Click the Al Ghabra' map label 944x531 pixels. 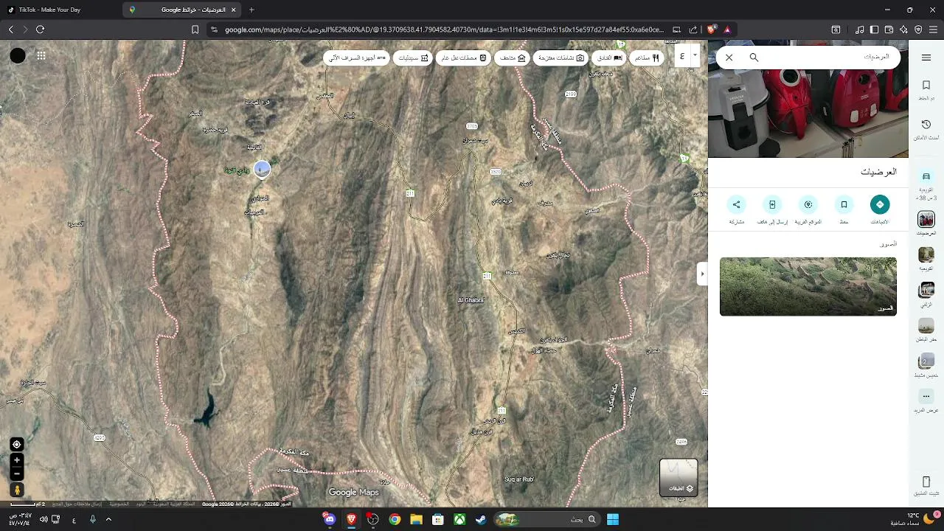471,300
